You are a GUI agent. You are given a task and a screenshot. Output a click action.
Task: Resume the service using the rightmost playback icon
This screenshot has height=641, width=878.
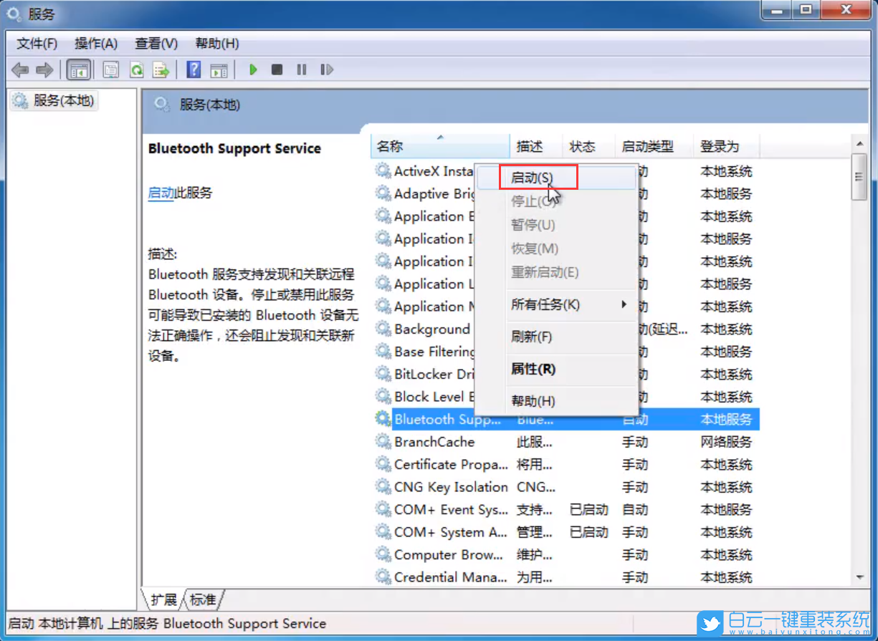326,69
